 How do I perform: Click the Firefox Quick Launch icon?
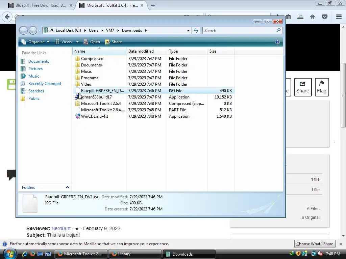pyautogui.click(x=32, y=254)
